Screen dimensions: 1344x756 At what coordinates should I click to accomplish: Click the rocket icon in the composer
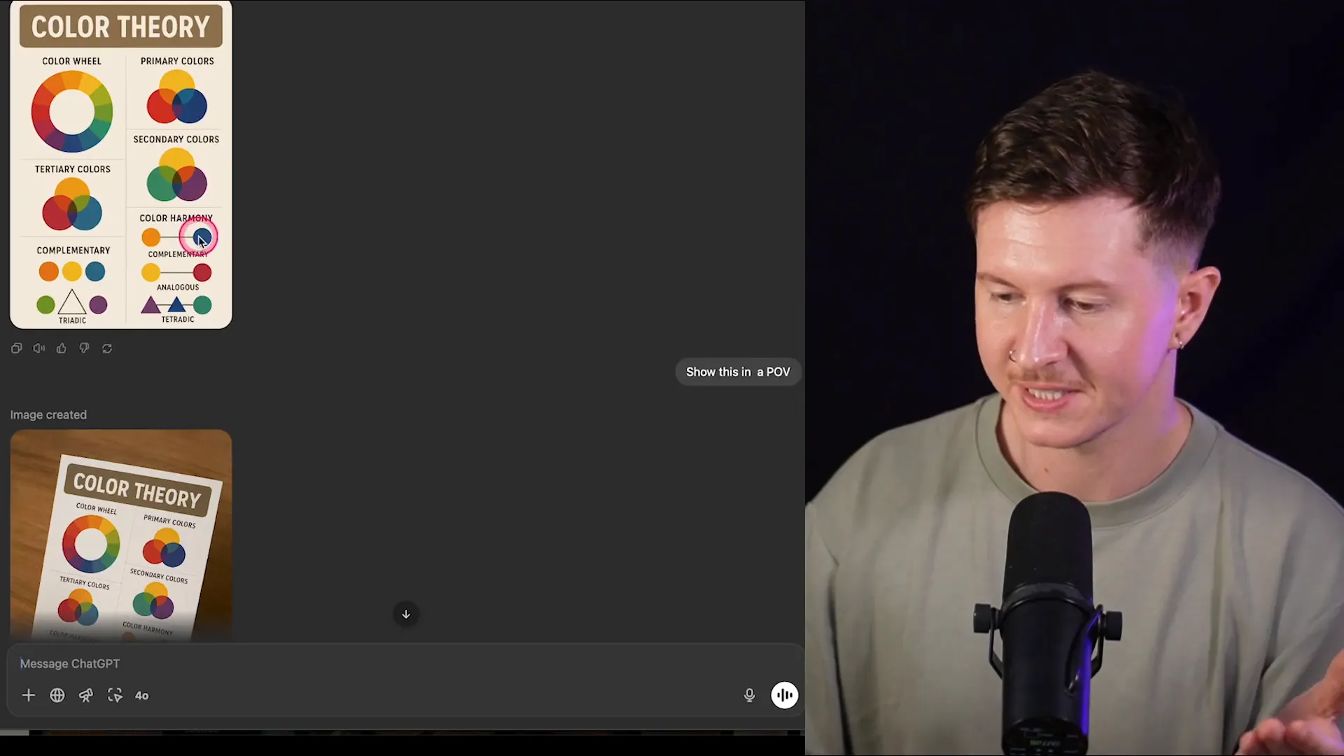click(86, 695)
